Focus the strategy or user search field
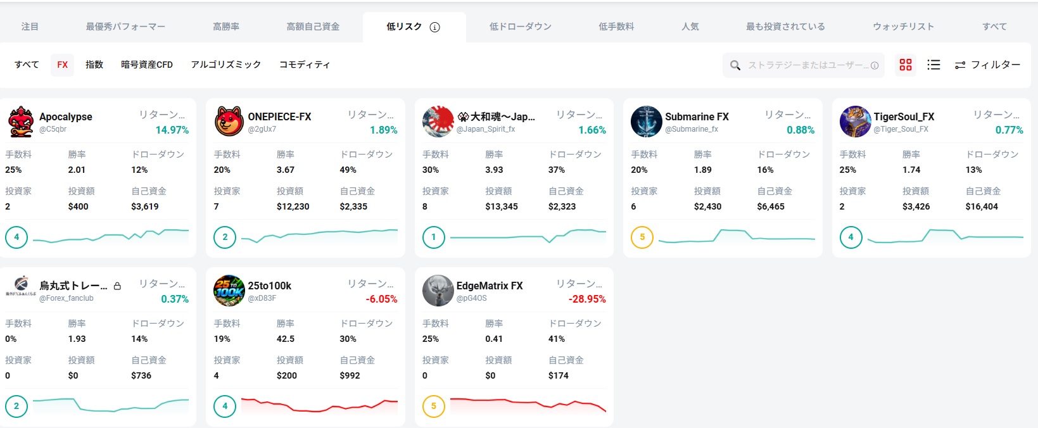 click(804, 65)
